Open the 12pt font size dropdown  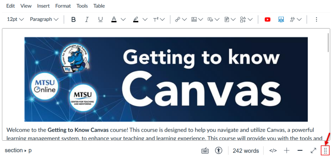15,19
